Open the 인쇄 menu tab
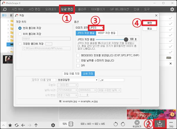177x129 pixels. tap(136, 9)
